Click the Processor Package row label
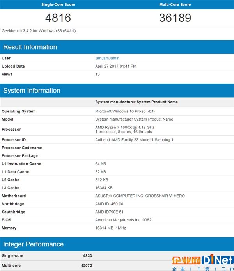Viewport: 234px width, 271px height. [x=19, y=156]
